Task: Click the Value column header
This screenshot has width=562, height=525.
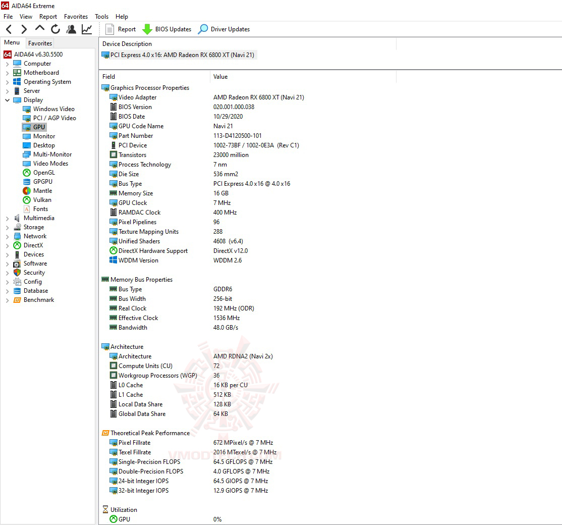Action: pyautogui.click(x=303, y=77)
